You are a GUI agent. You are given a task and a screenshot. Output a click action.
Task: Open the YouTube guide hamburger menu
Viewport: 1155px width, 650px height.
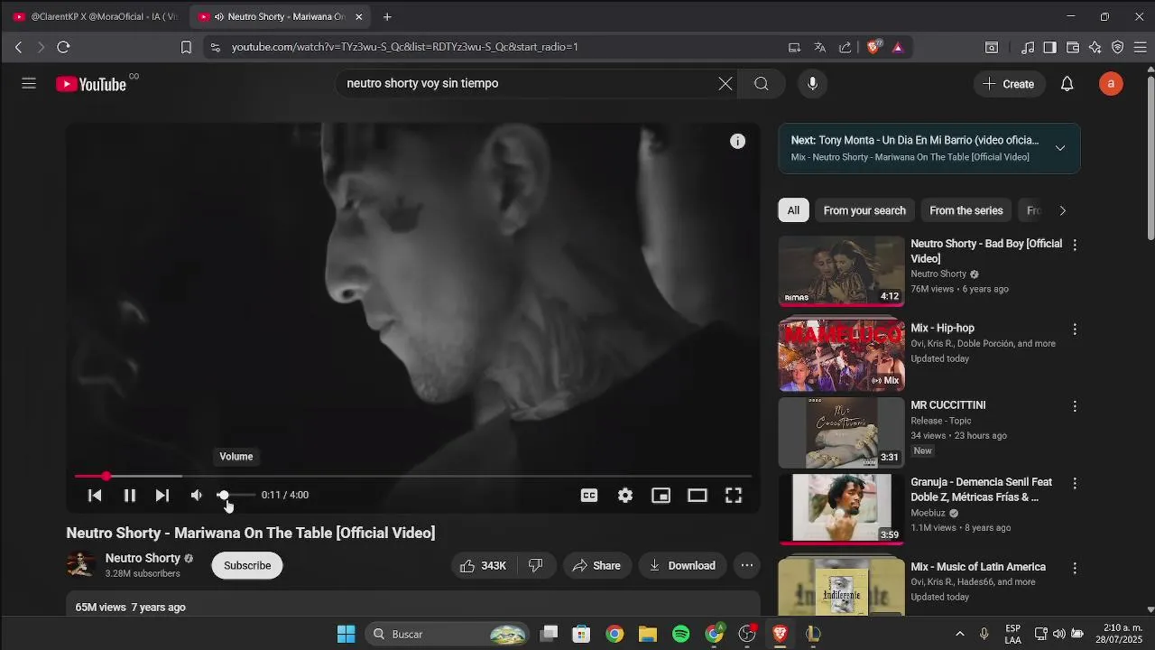tap(29, 83)
